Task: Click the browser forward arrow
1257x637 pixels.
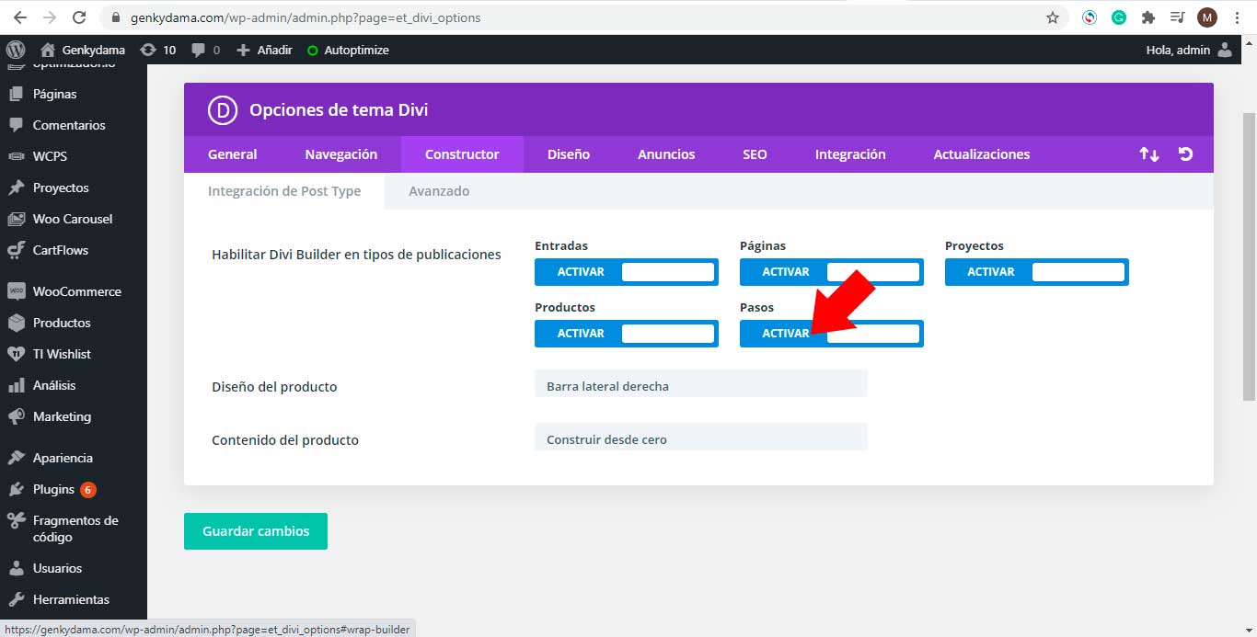Action: [49, 17]
